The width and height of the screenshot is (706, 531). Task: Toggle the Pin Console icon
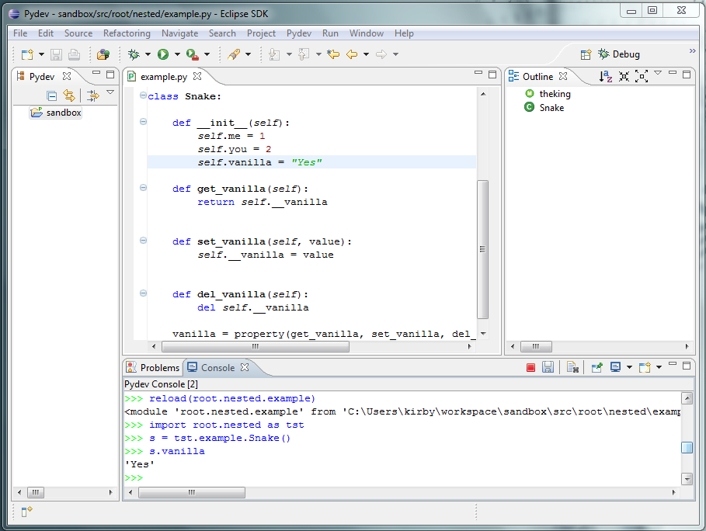(596, 367)
